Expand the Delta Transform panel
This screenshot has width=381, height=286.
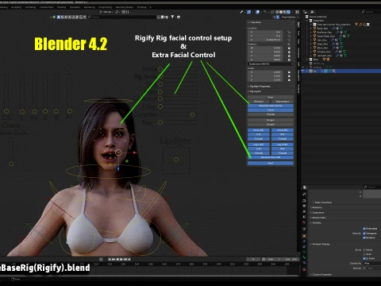pyautogui.click(x=323, y=203)
